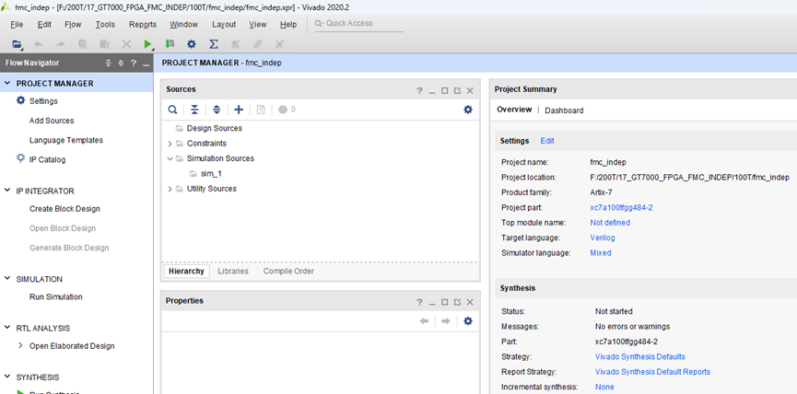Click the Properties panel forward arrow

point(446,321)
